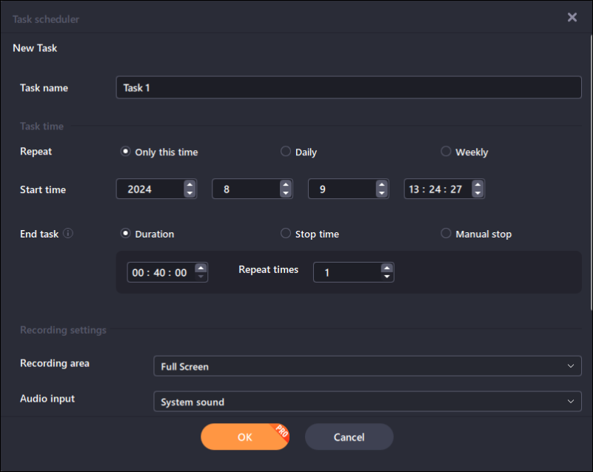Click the Task name input field
The width and height of the screenshot is (593, 472).
(348, 87)
